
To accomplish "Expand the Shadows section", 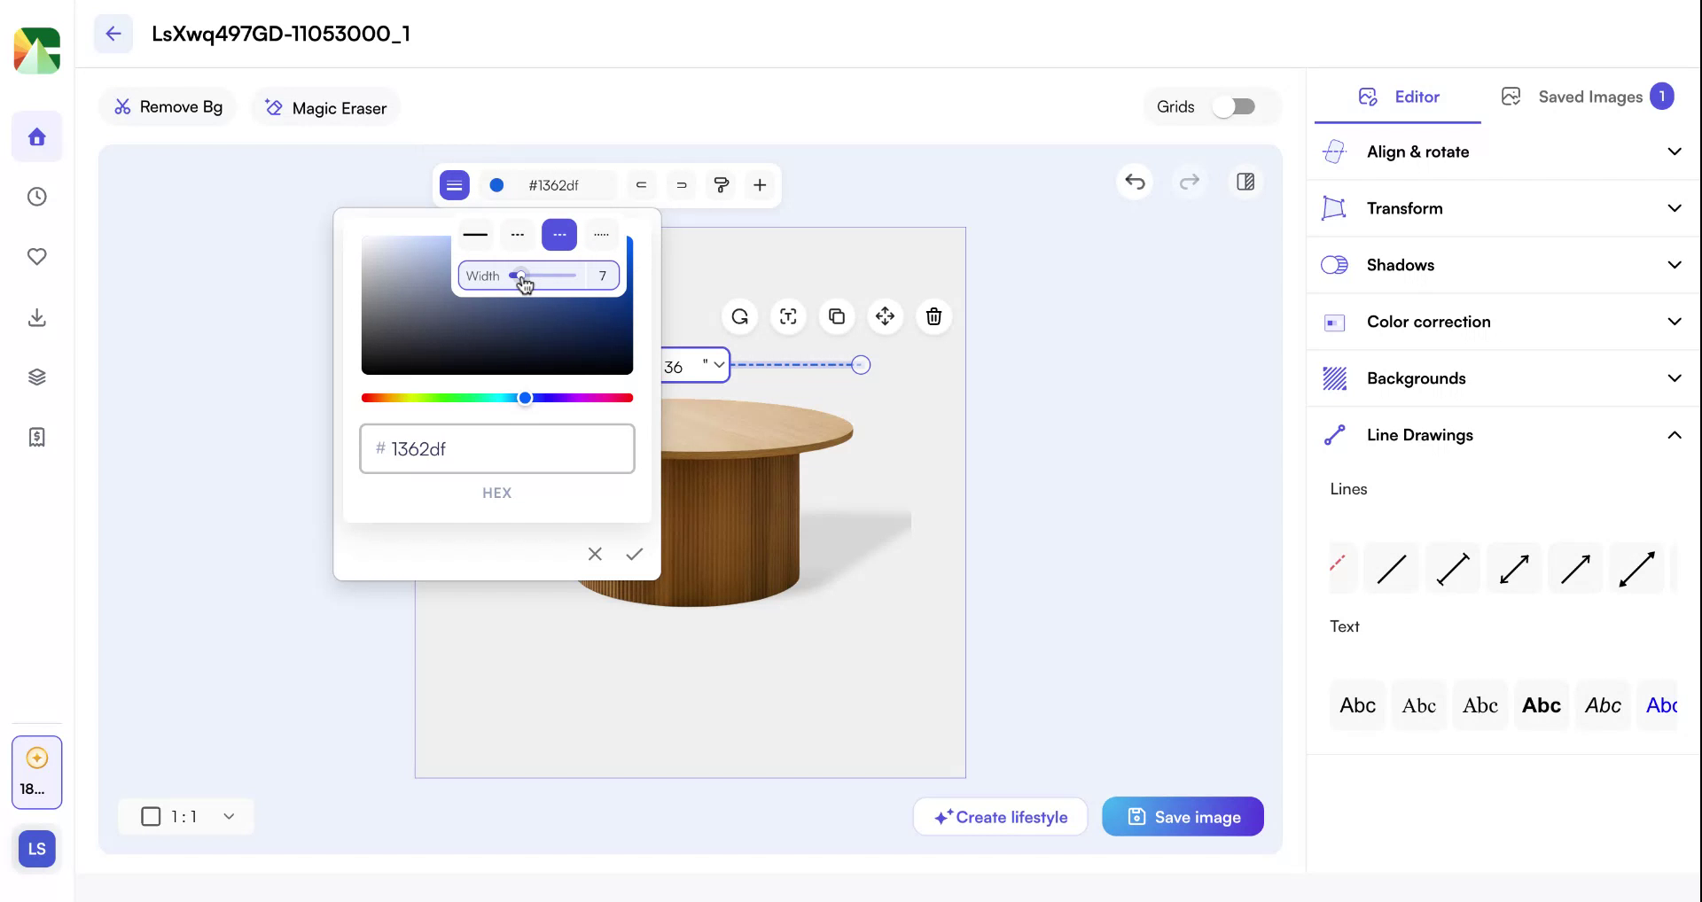I will 1502,264.
